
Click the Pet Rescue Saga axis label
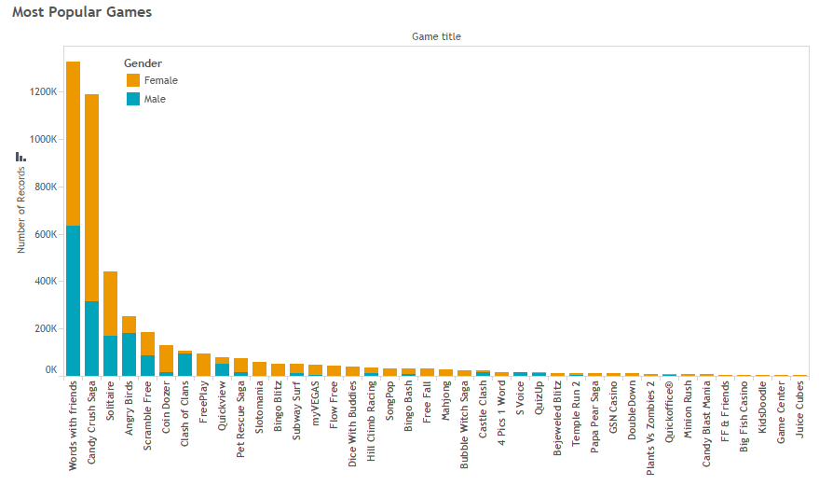point(240,419)
